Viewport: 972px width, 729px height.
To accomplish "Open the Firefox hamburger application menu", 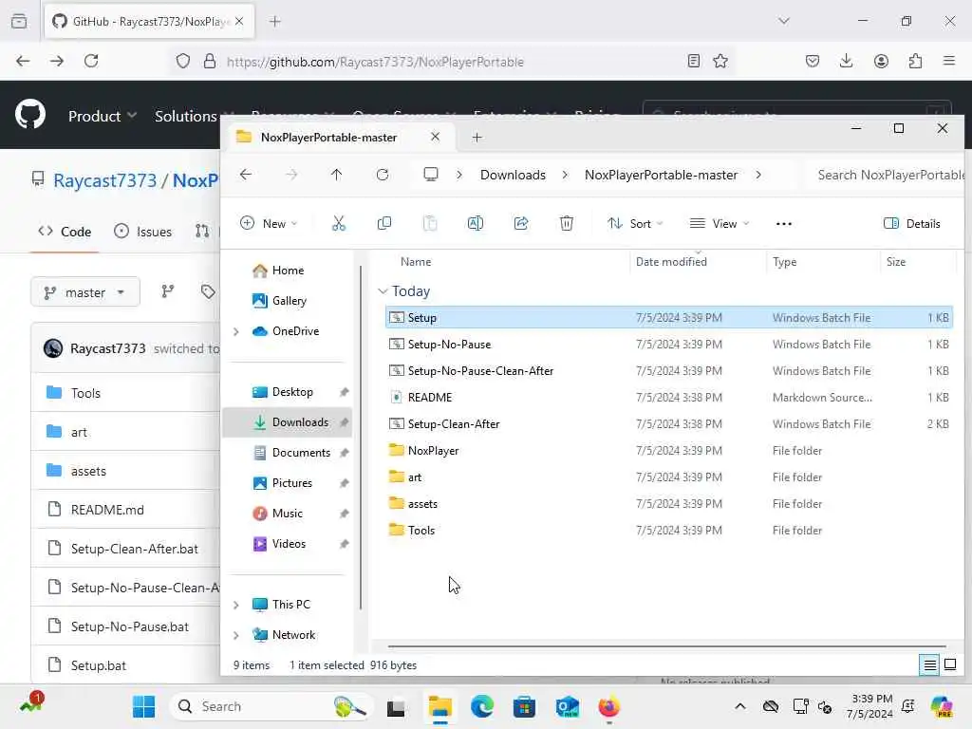I will click(949, 61).
